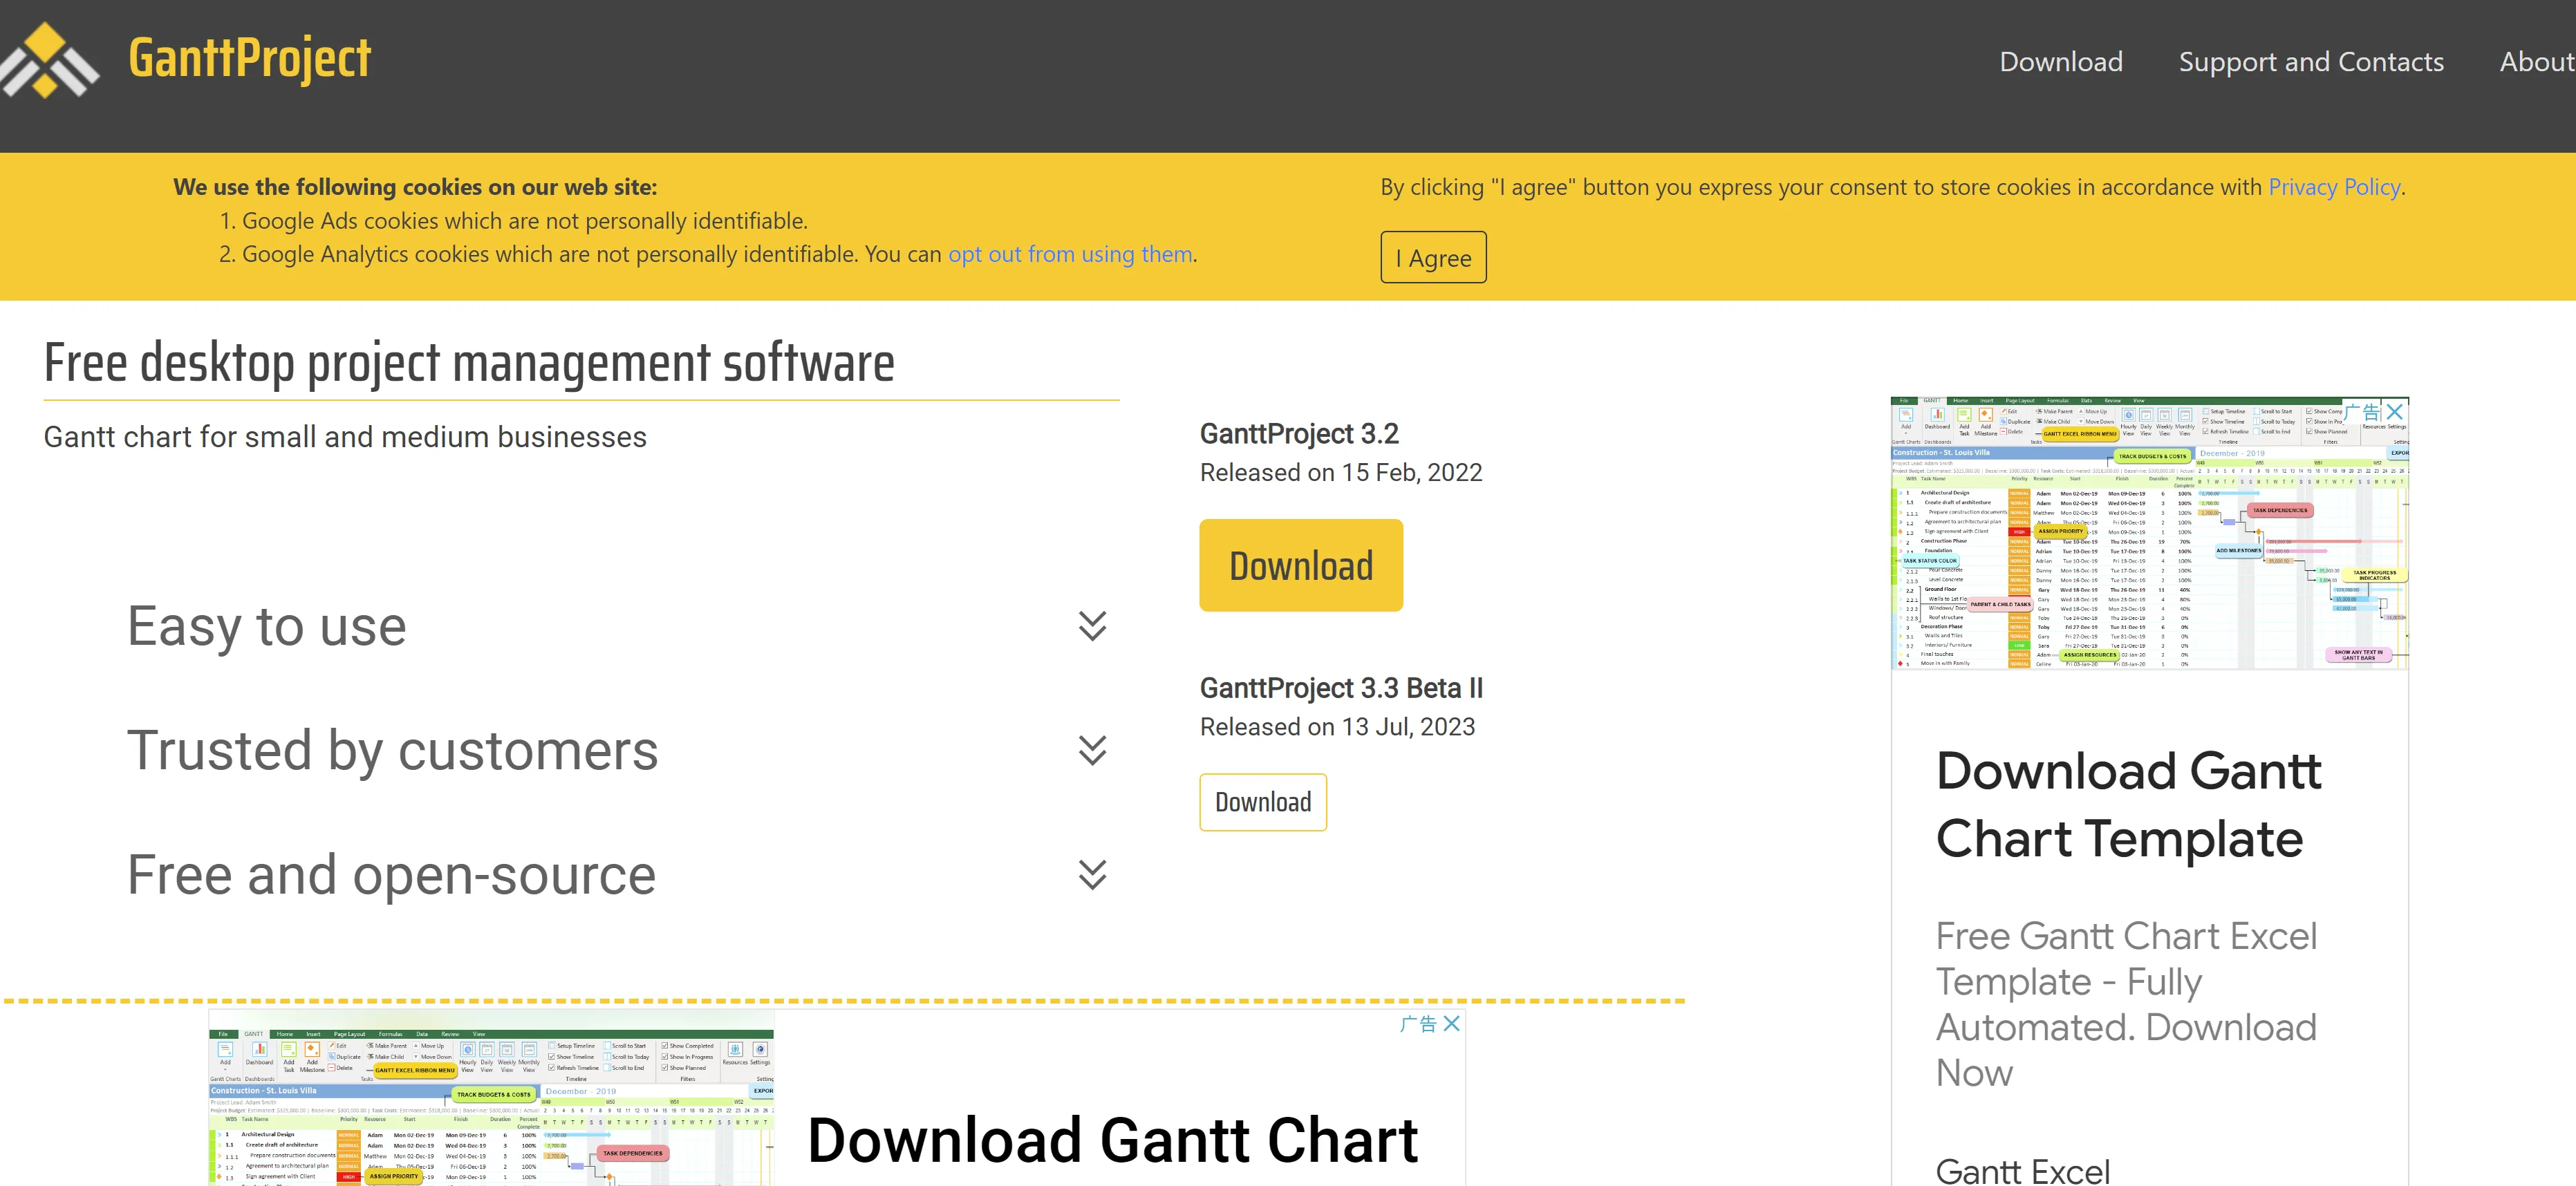This screenshot has width=2576, height=1186.
Task: Expand the Free and open-source chevron
Action: [1092, 874]
